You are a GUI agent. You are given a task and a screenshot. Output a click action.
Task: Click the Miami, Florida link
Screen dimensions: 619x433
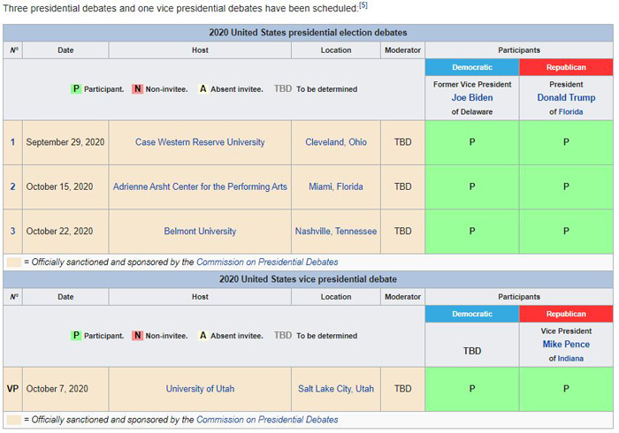[x=335, y=186]
